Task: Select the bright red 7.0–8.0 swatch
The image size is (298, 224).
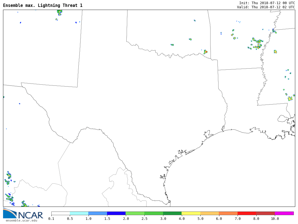Action: click(x=247, y=213)
